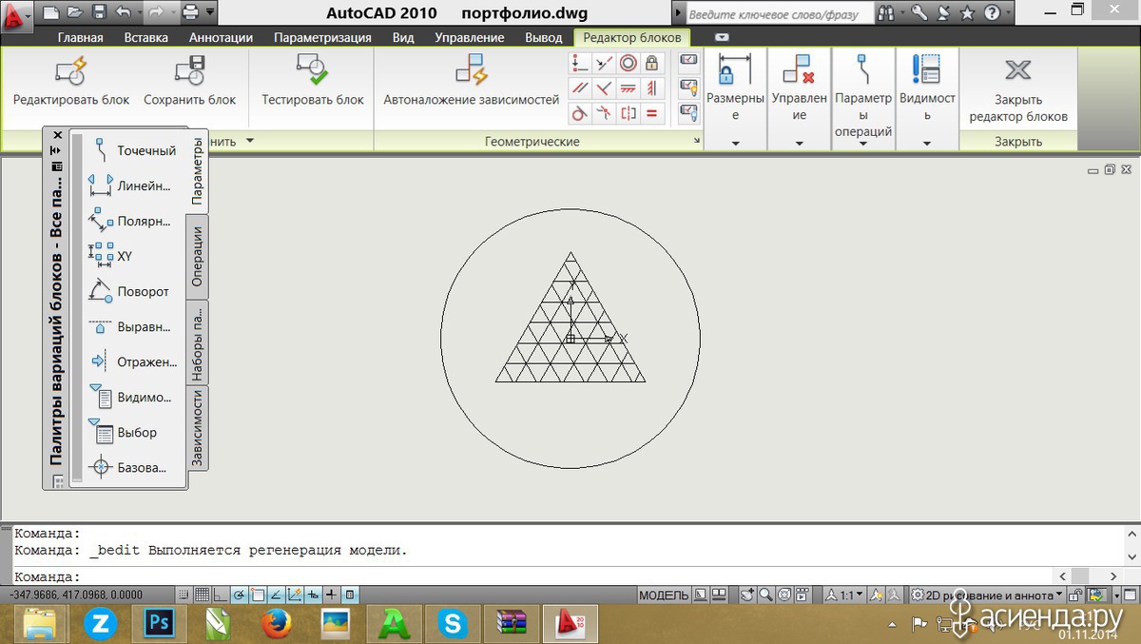
Task: Switch to the Вид ribbon tab
Action: click(403, 37)
